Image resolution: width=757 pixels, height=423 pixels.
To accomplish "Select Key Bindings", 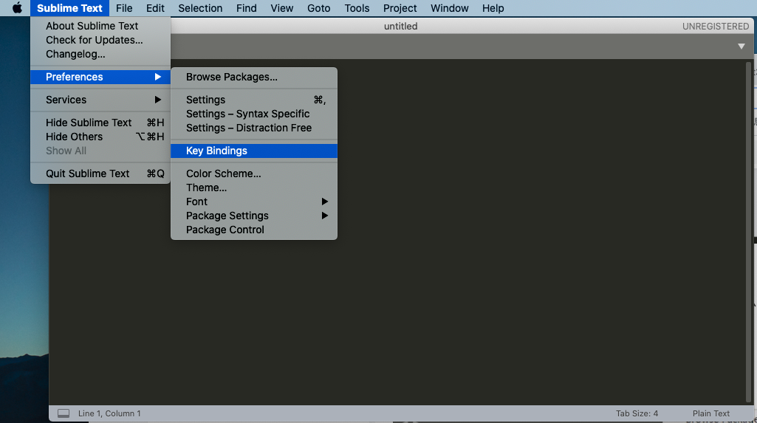I will 254,151.
